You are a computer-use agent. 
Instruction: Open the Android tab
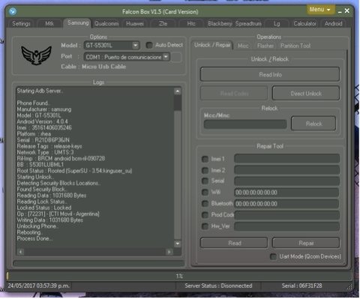pos(333,24)
